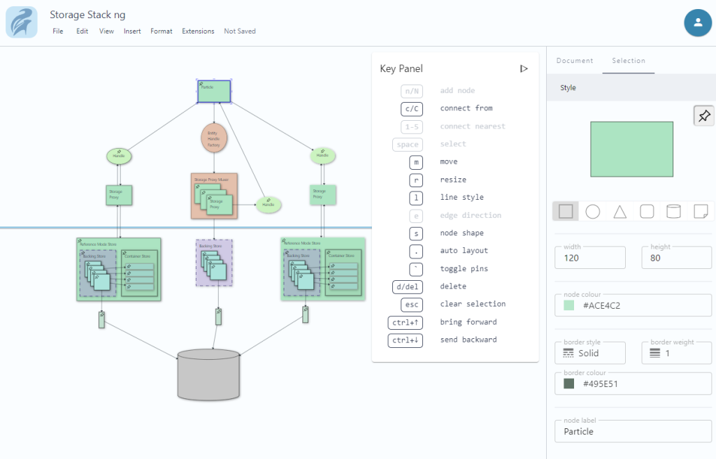The width and height of the screenshot is (716, 459).
Task: Open the border weight dropdown
Action: point(676,353)
